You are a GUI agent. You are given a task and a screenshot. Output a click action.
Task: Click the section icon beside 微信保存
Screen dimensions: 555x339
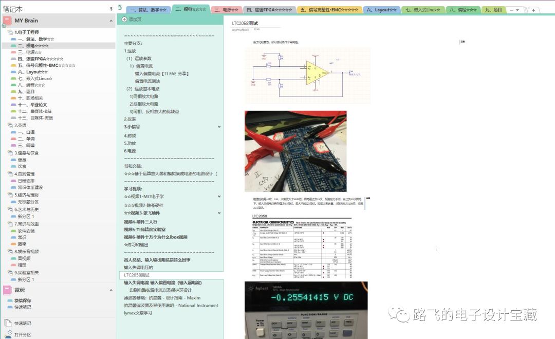coord(9,300)
